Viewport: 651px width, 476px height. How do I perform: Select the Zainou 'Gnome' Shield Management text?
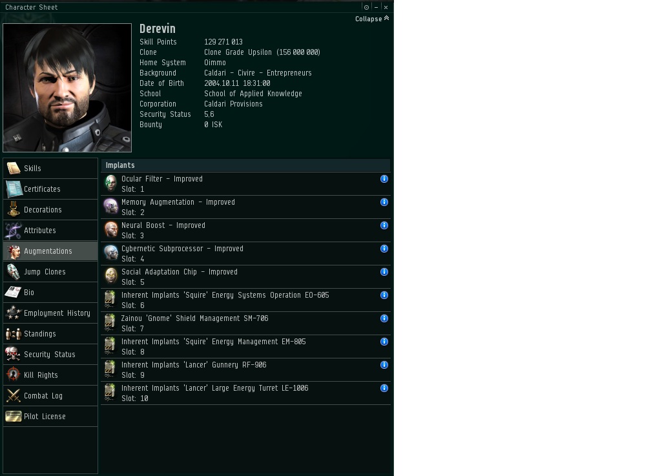coord(195,318)
